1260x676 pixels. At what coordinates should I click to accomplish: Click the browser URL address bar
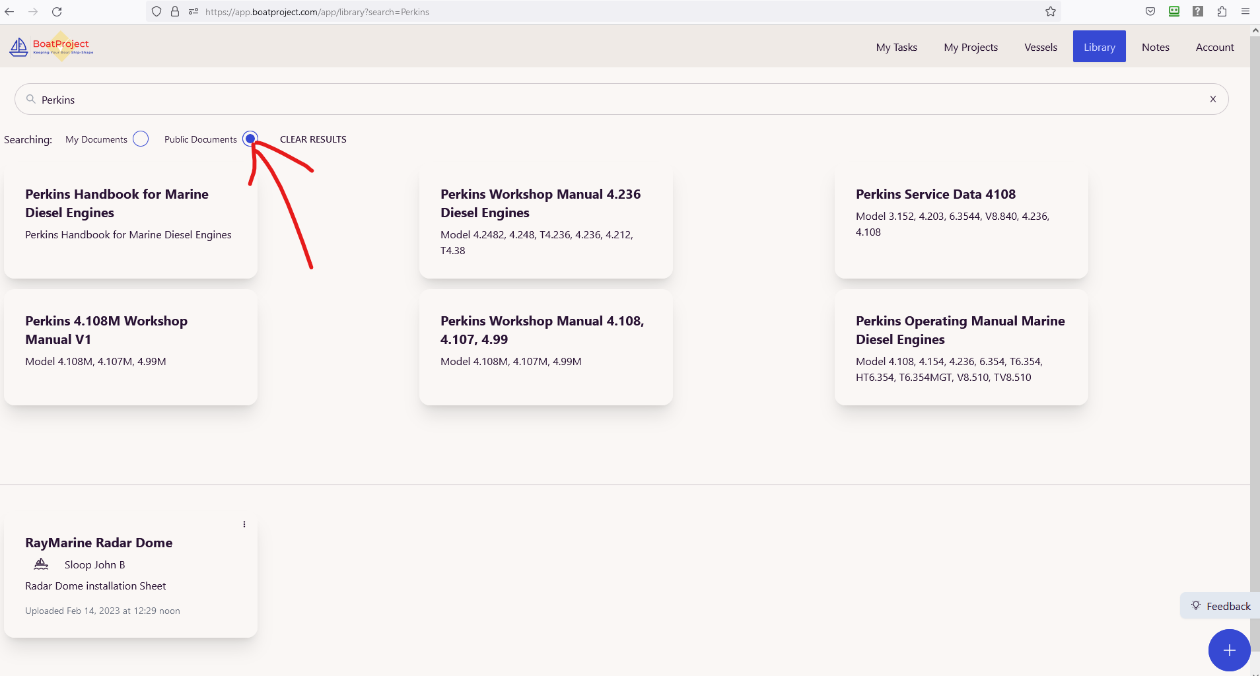point(604,12)
